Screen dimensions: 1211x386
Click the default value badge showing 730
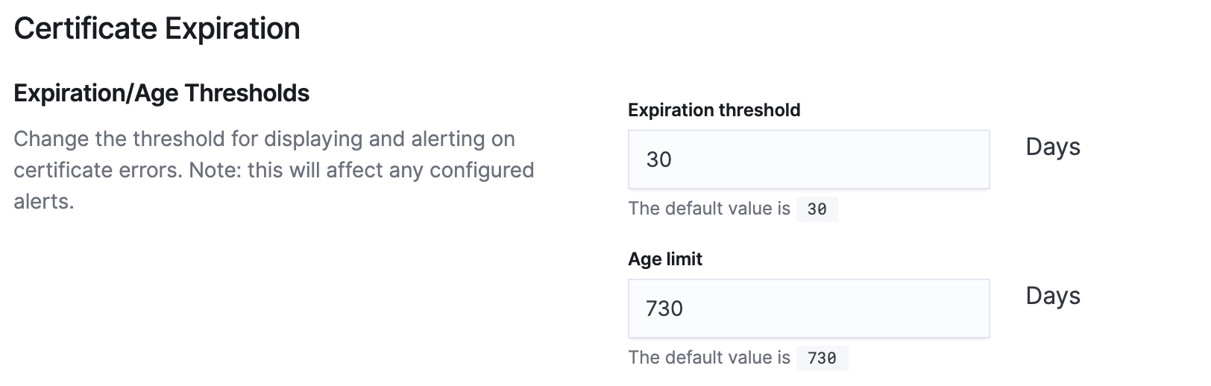pyautogui.click(x=822, y=358)
